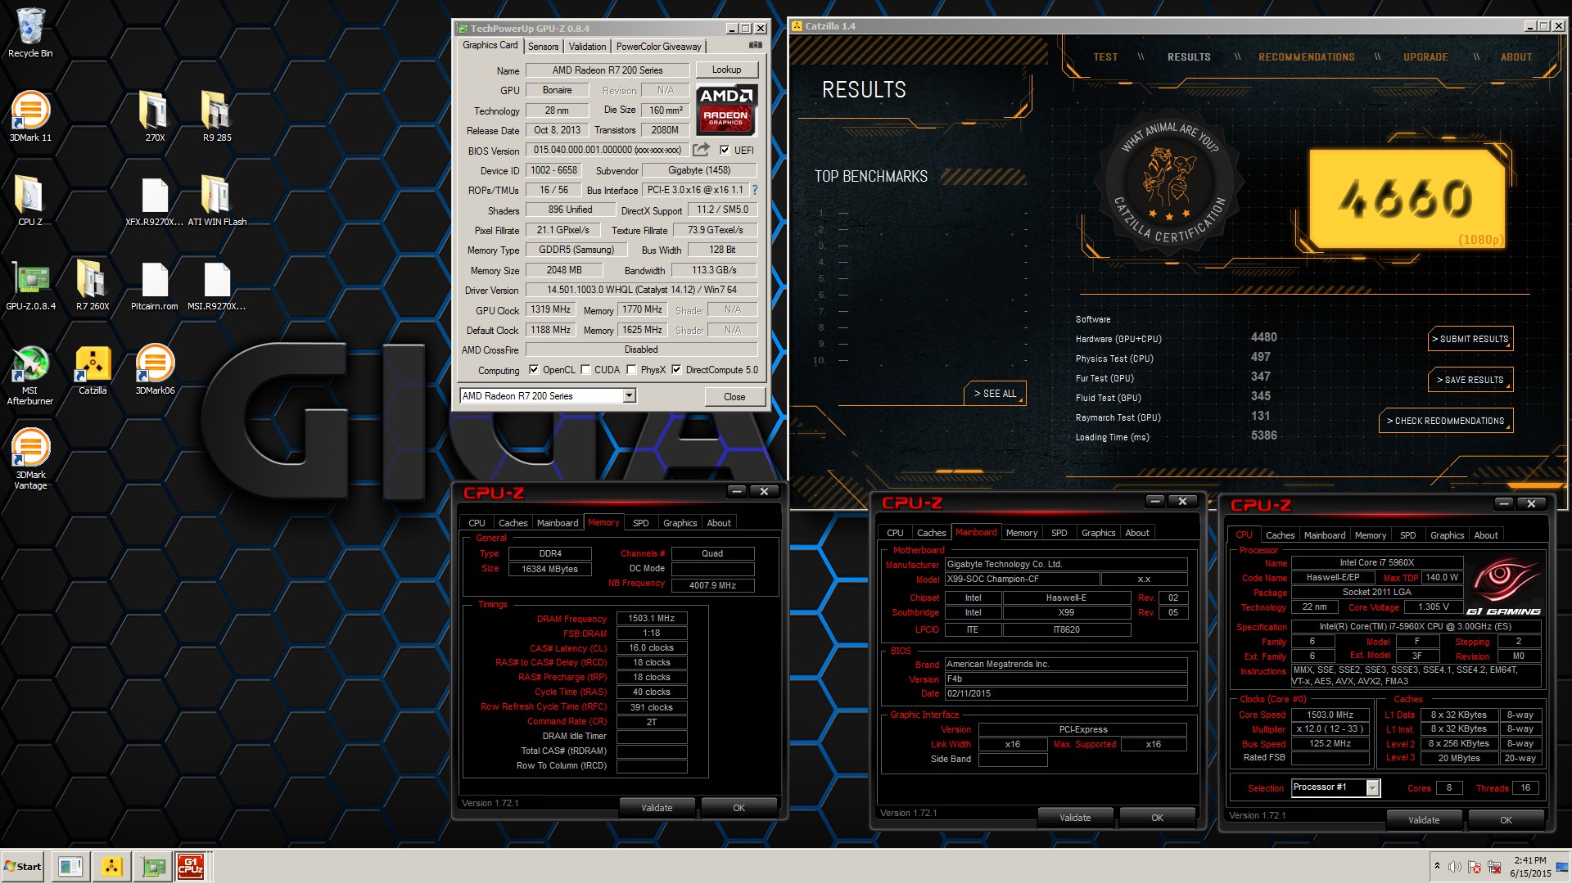Click the CPU-Z GI taskbar icon
This screenshot has width=1572, height=884.
pos(191,866)
